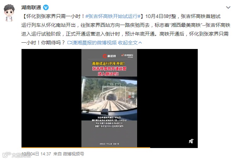Click the collapse arrow after 收起全文
The height and width of the screenshot is (160, 233).
coord(140,43)
